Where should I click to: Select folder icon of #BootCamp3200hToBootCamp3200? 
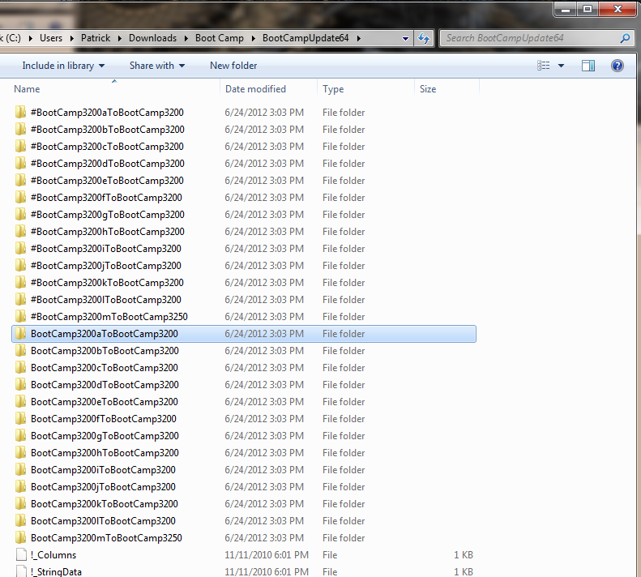click(x=20, y=232)
